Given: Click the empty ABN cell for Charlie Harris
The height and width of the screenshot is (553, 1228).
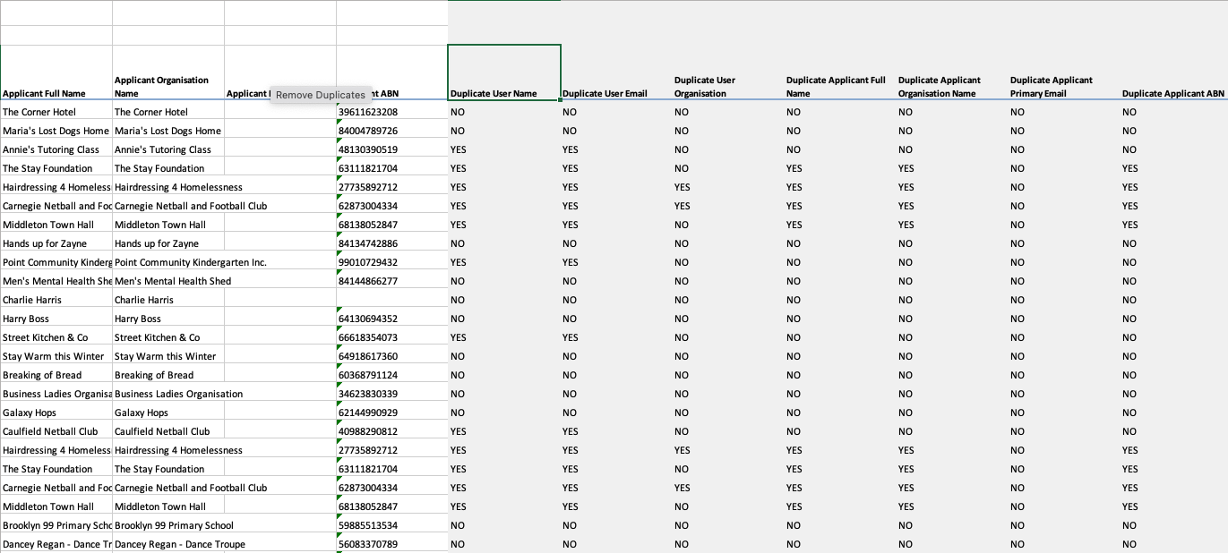Looking at the screenshot, I should [391, 300].
